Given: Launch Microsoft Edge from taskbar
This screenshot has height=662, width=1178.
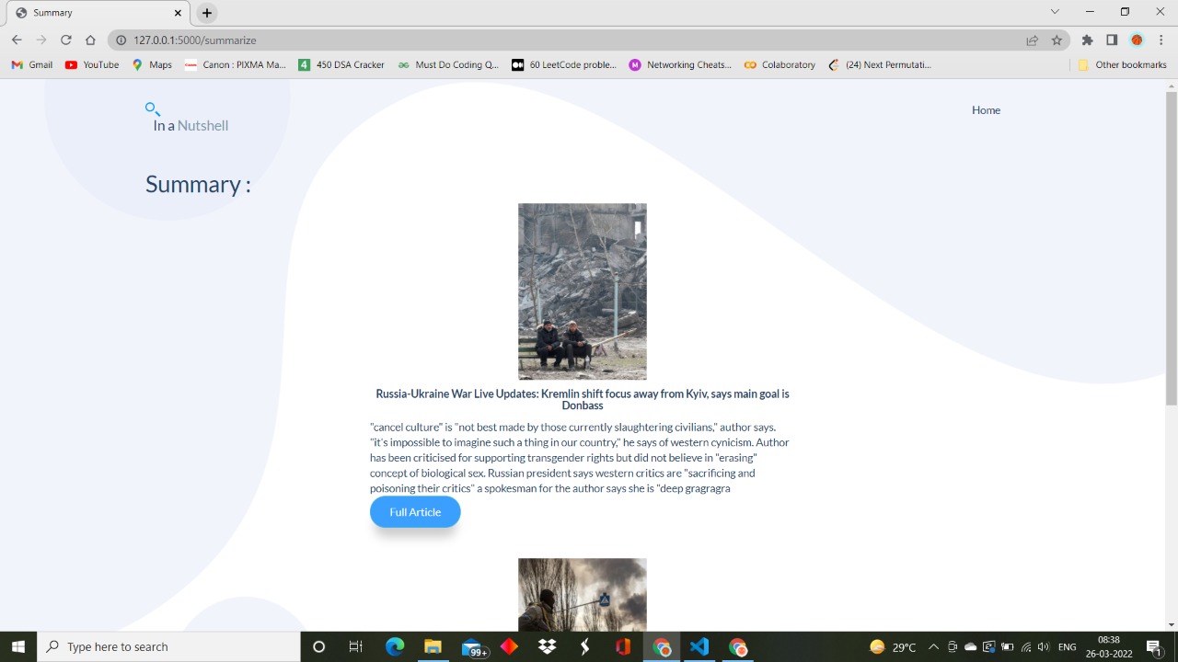Looking at the screenshot, I should (395, 646).
